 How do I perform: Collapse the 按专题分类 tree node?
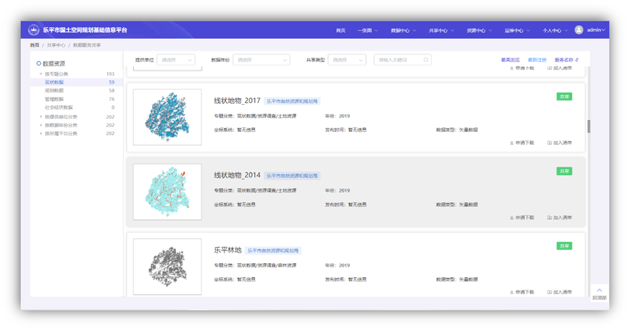tap(41, 74)
